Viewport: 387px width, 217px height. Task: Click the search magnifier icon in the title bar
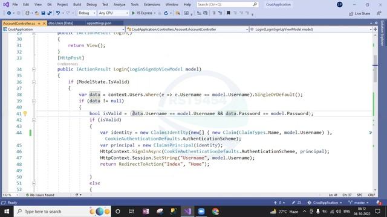[255, 4]
